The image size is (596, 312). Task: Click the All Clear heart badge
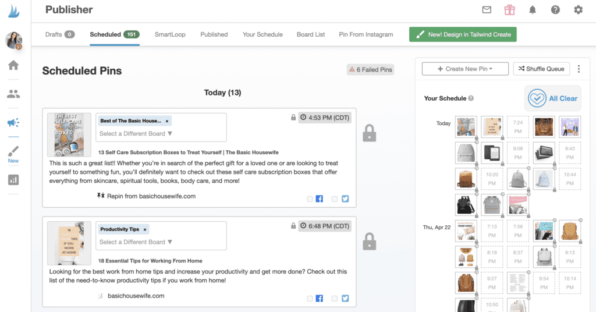[553, 98]
